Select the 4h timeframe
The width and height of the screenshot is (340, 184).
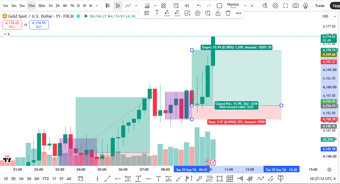(65, 6)
